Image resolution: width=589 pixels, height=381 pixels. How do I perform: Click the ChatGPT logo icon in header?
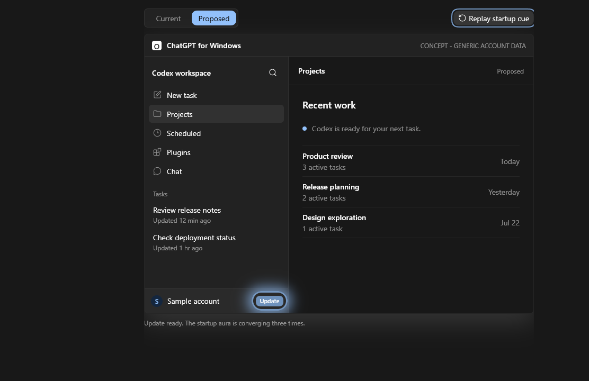pos(157,46)
